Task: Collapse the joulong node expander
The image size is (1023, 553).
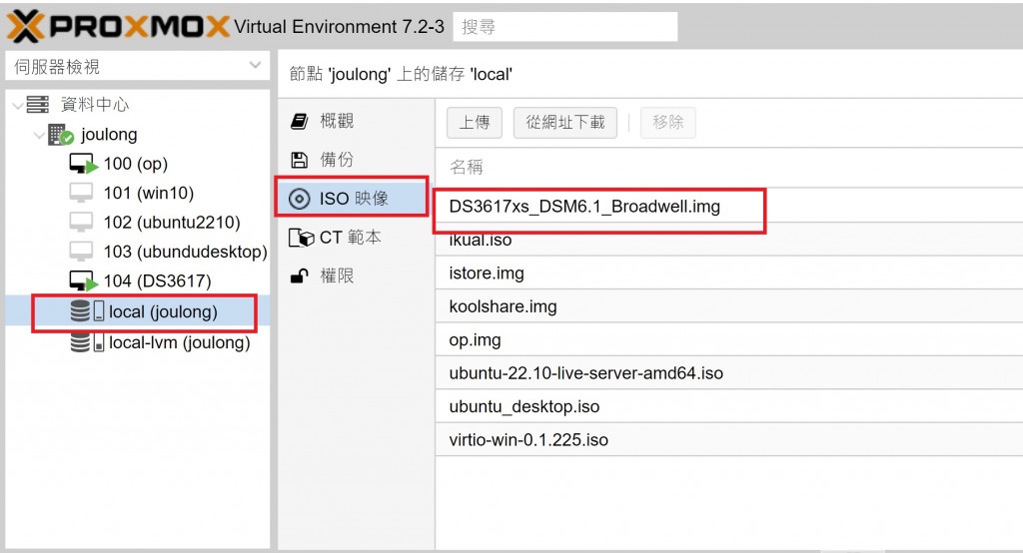Action: click(39, 135)
